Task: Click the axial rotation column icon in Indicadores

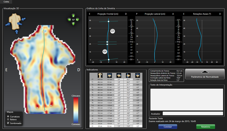Action: coord(138,75)
